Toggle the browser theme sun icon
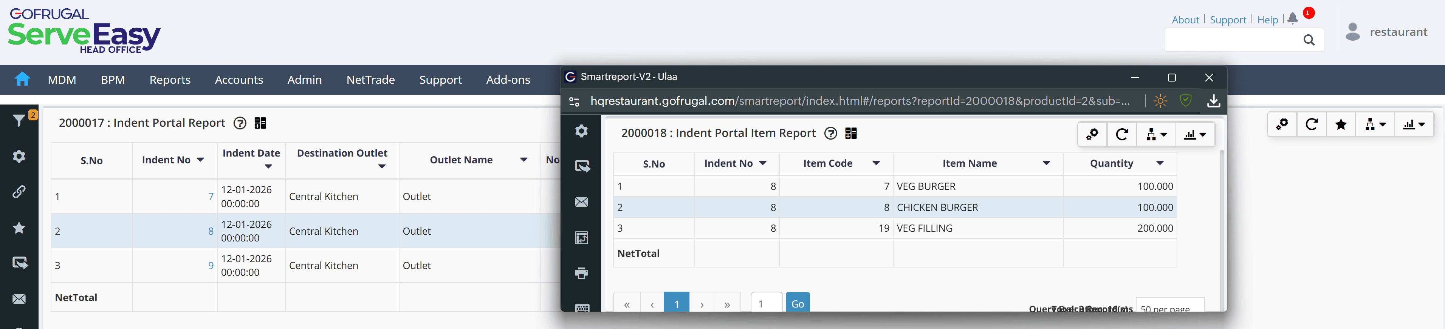The width and height of the screenshot is (1445, 329). pos(1161,101)
